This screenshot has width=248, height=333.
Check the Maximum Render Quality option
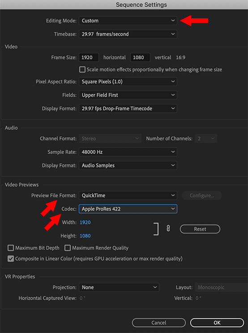[68, 248]
